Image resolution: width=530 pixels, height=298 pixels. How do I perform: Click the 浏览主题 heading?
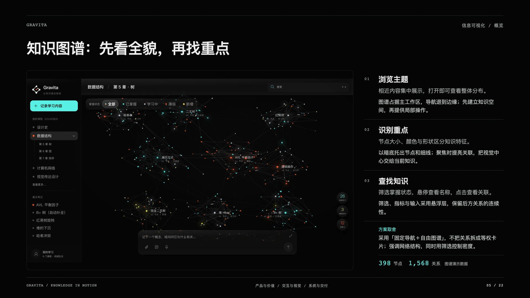pyautogui.click(x=393, y=79)
